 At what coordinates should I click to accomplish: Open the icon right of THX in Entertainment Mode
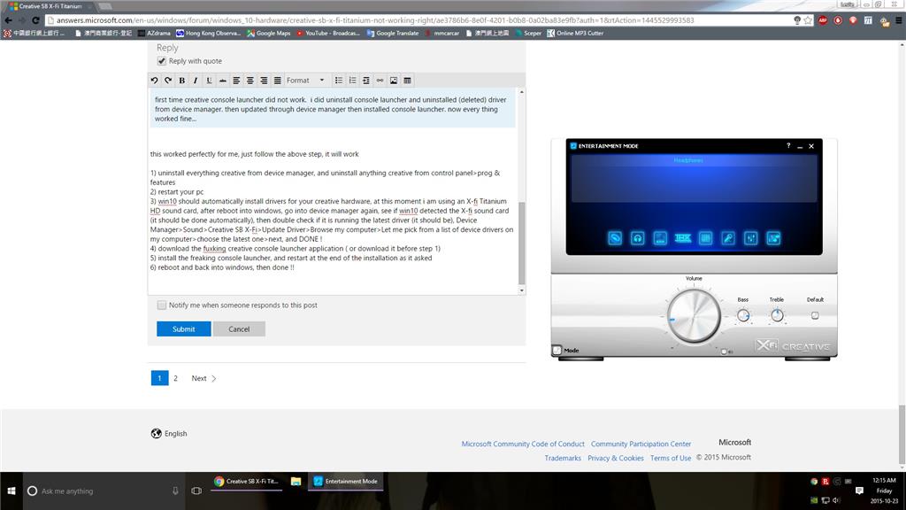tap(705, 238)
